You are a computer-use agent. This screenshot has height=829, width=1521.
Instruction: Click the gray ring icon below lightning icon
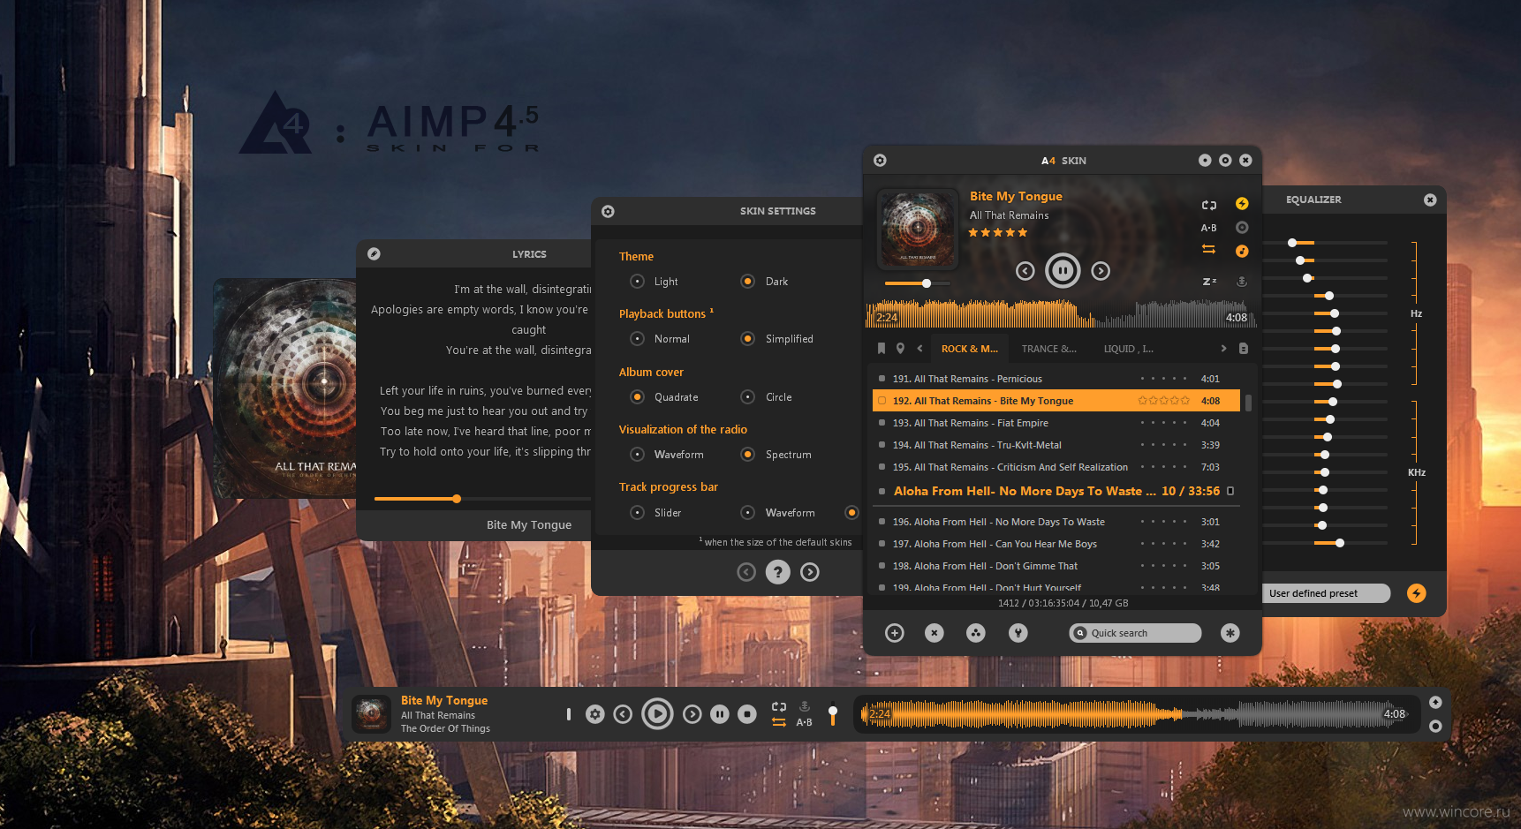tap(1242, 227)
